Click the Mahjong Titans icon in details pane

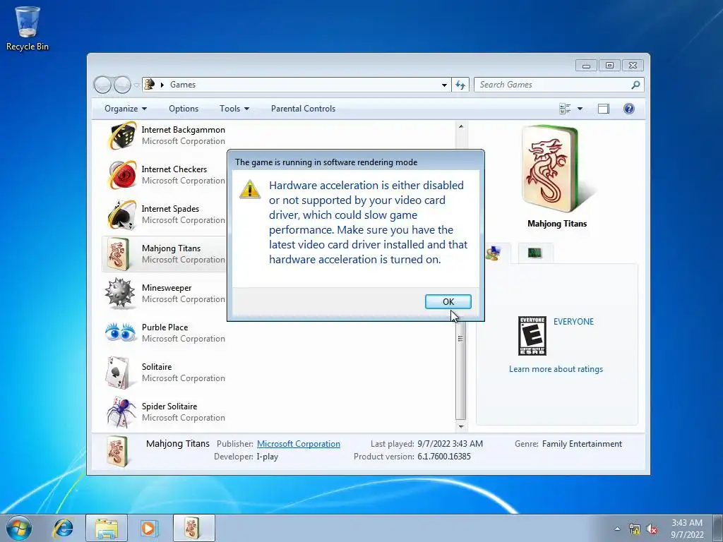pyautogui.click(x=118, y=451)
